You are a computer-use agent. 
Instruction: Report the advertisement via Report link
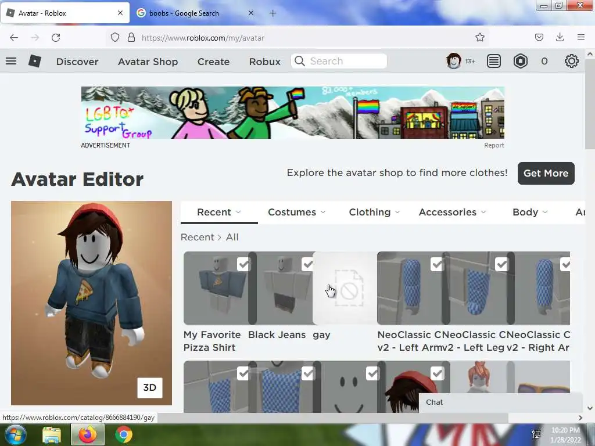point(494,145)
